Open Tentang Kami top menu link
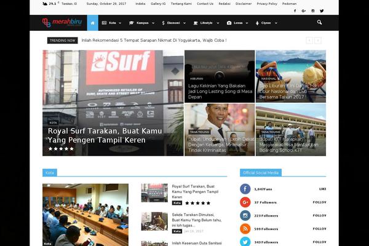This screenshot has width=369, height=246. click(181, 4)
